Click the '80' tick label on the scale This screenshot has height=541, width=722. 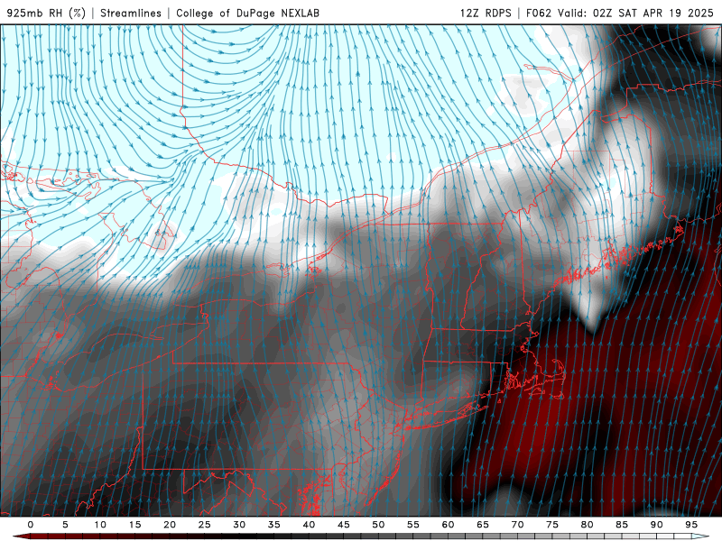point(588,525)
